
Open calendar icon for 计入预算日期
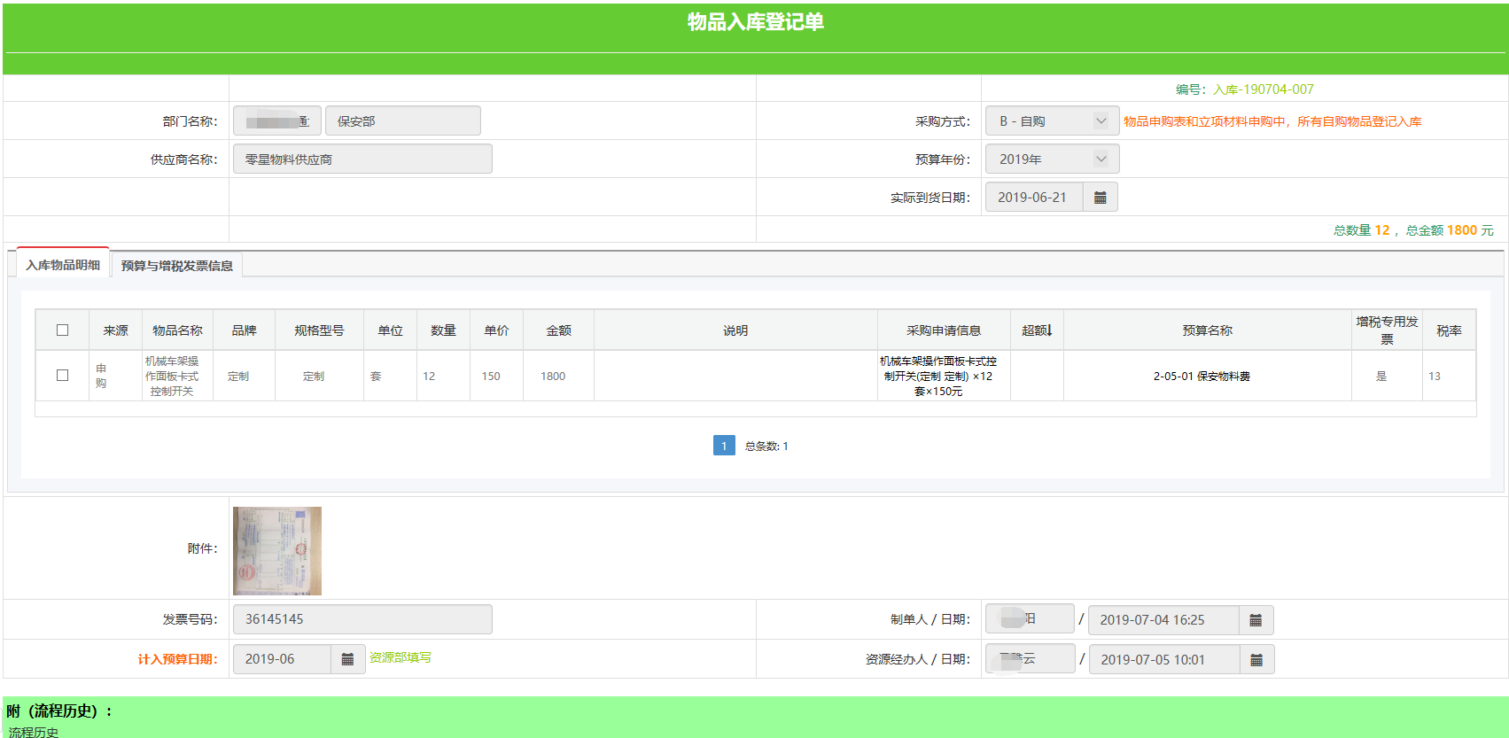(x=347, y=659)
